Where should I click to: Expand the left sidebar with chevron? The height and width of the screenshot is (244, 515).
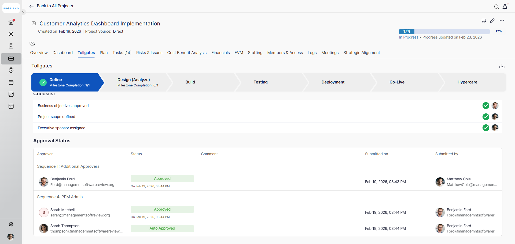[23, 12]
